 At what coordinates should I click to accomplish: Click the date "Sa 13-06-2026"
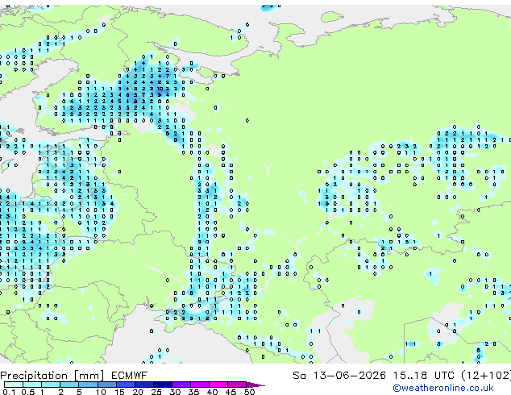click(x=339, y=376)
